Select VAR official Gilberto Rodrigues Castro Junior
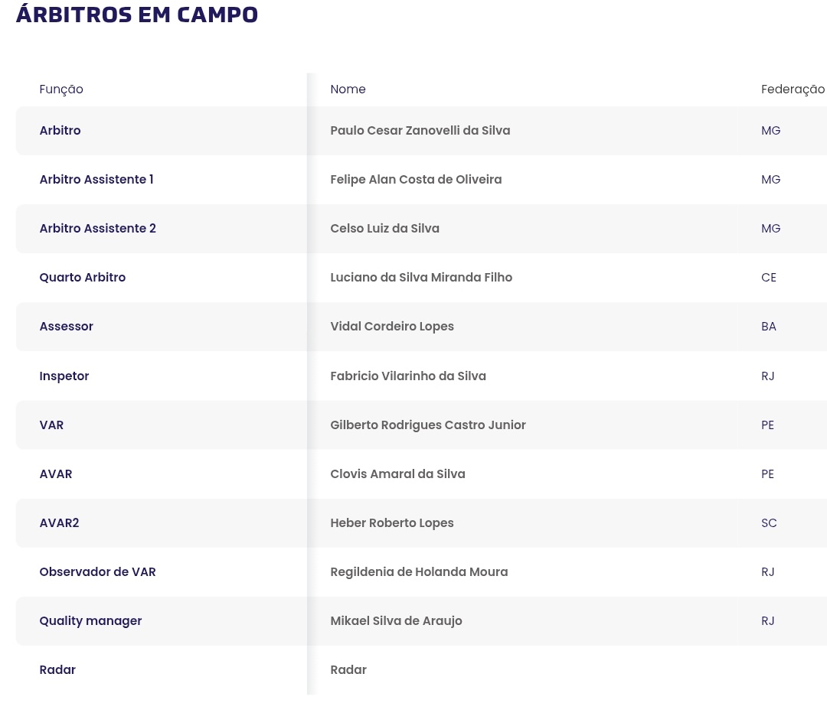Screen dimensions: 827x703 [x=428, y=425]
